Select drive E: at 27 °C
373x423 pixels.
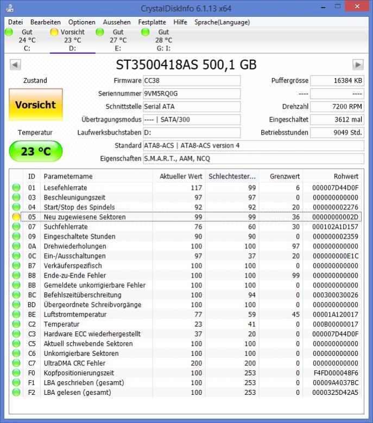tap(118, 40)
